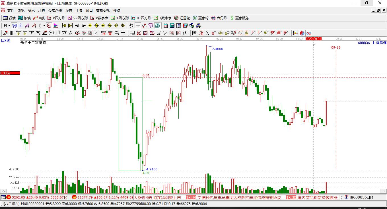
Task: Click the yellow diamond right-arrow icon
Action: [96, 26]
